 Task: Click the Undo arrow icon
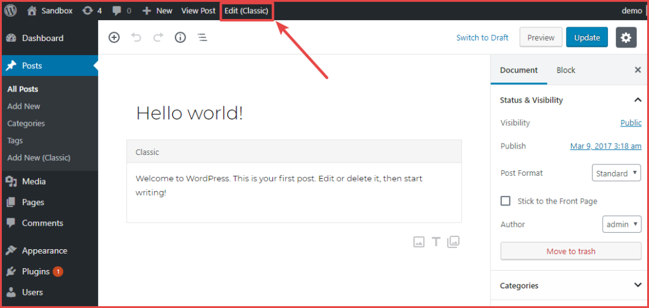pyautogui.click(x=136, y=37)
